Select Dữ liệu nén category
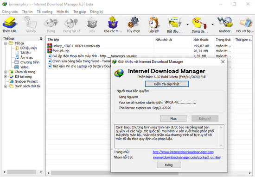255x177 pixels. click(x=28, y=48)
